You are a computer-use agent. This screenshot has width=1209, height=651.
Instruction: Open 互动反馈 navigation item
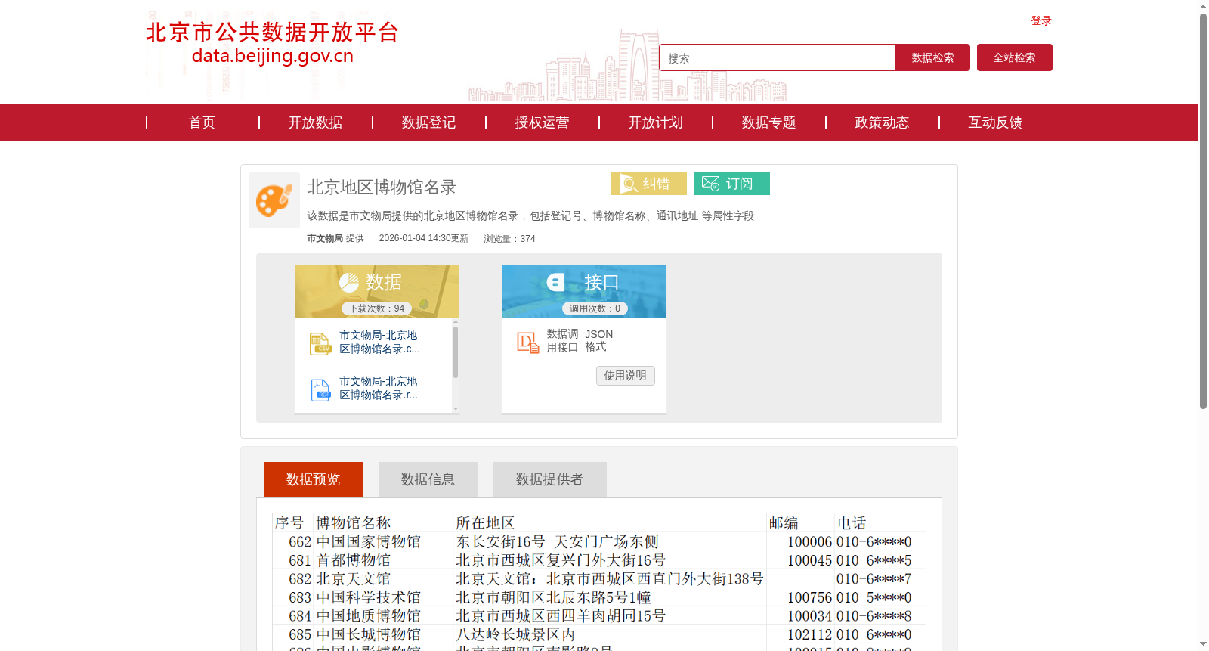(995, 122)
